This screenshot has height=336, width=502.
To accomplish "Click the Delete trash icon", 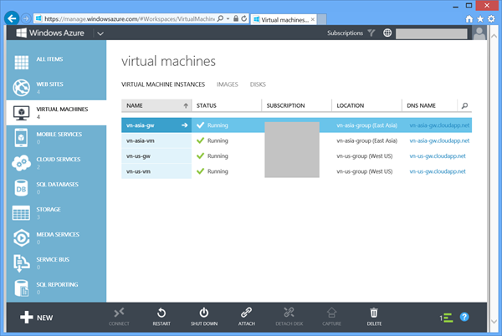I will click(374, 312).
